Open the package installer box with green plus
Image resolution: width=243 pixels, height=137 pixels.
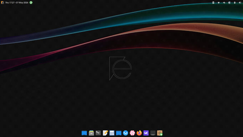click(160, 133)
